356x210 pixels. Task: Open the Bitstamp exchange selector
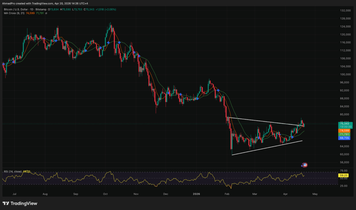(x=41, y=10)
